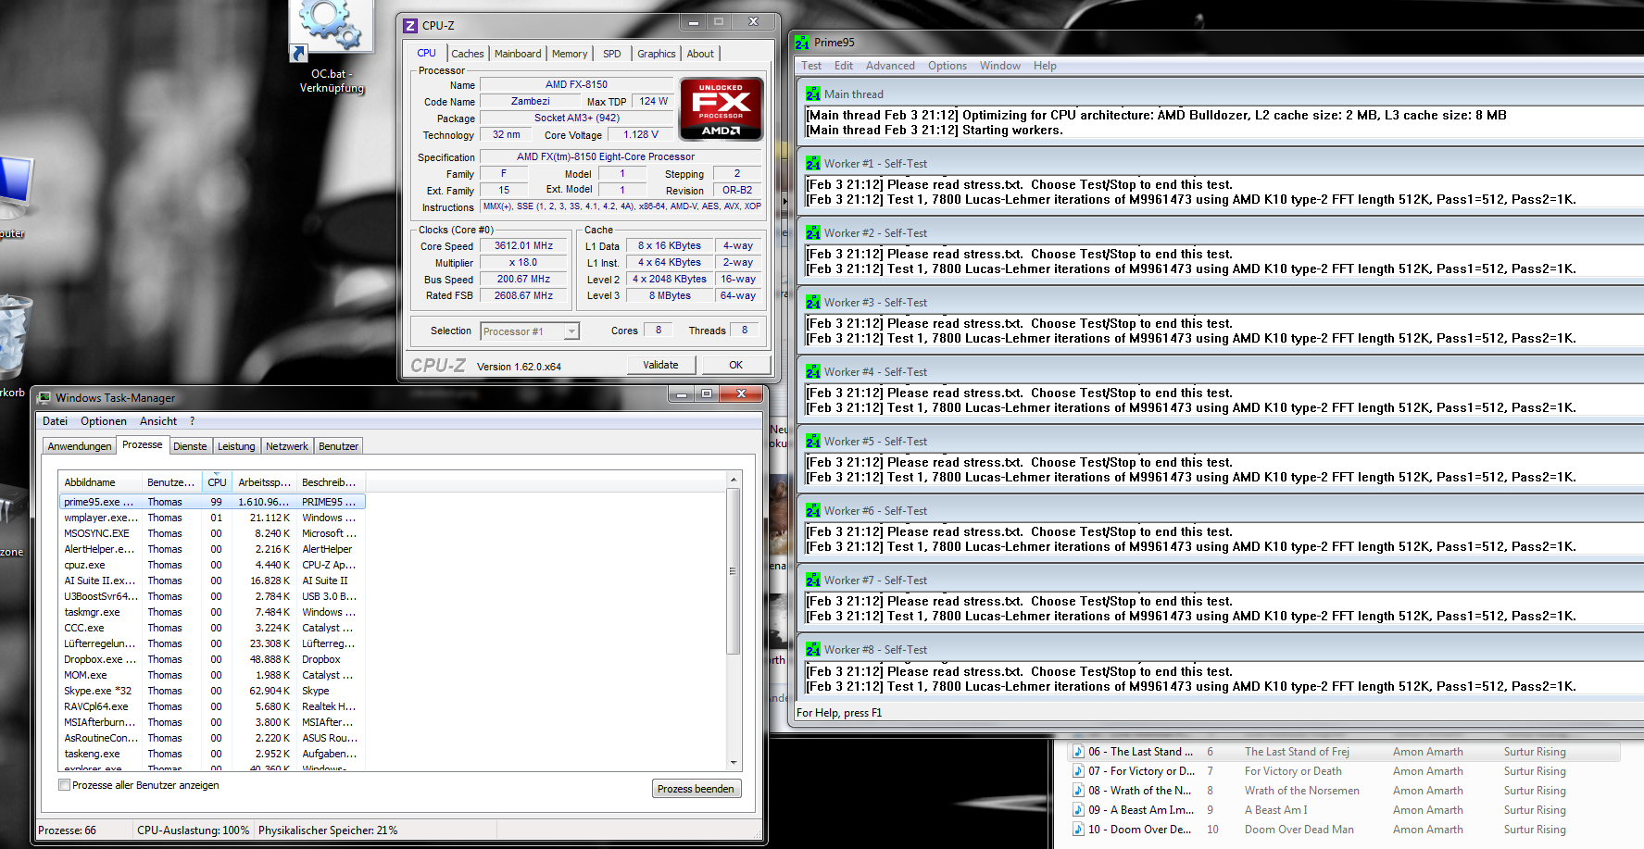Enable 'Prozesse aller Benutzer anzeigen' checkbox
The width and height of the screenshot is (1644, 849).
[x=64, y=785]
